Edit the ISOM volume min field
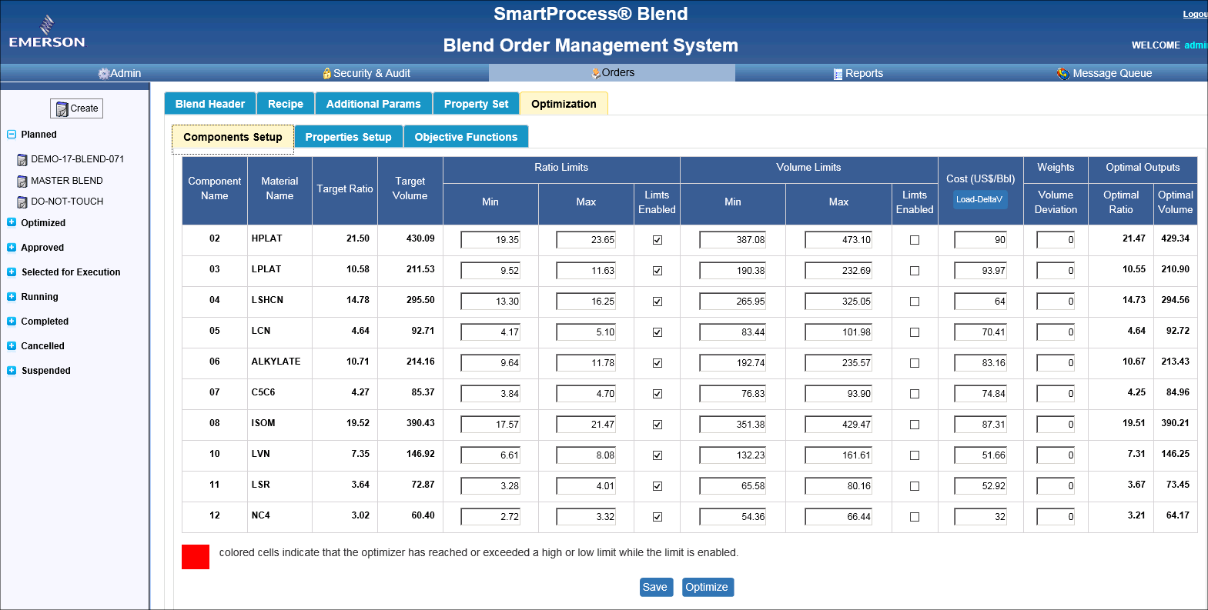The width and height of the screenshot is (1208, 610). (733, 425)
